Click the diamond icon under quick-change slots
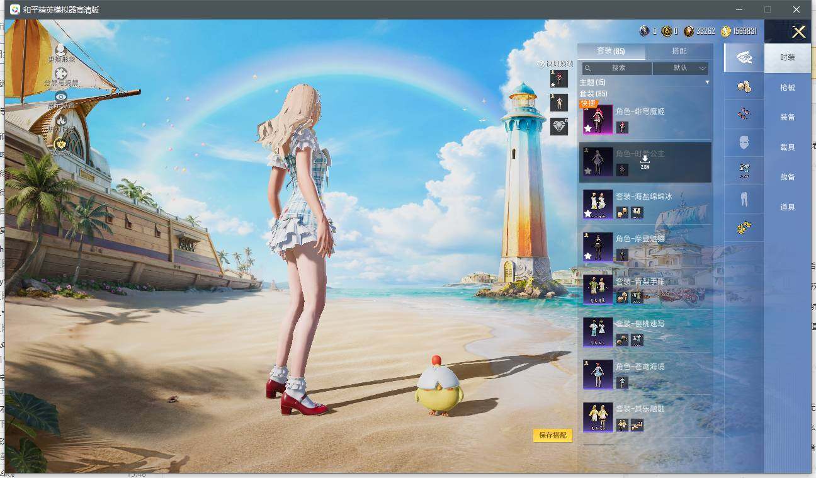Image resolution: width=816 pixels, height=478 pixels. (x=559, y=127)
